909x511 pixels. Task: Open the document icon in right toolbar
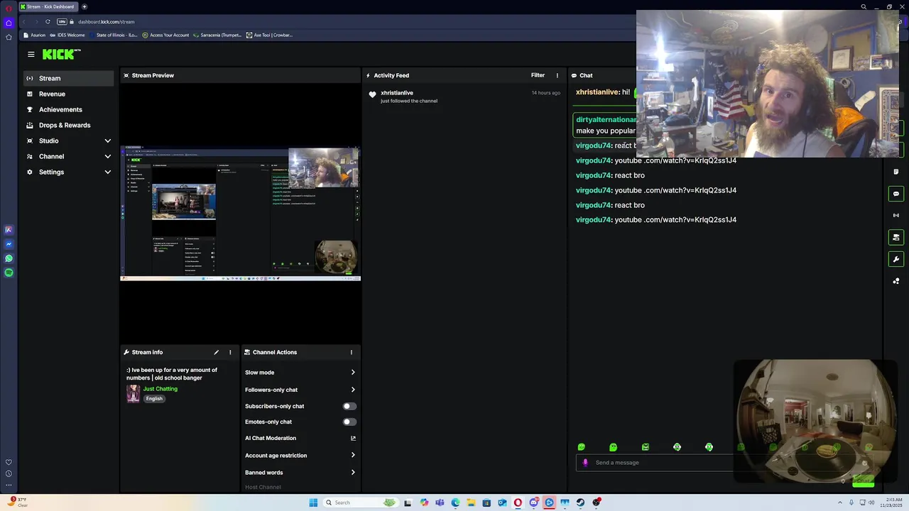[896, 172]
